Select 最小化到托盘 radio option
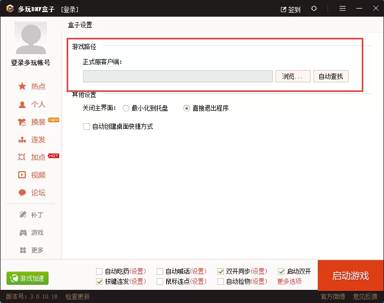Screen dimensions: 384x303 (x=126, y=108)
